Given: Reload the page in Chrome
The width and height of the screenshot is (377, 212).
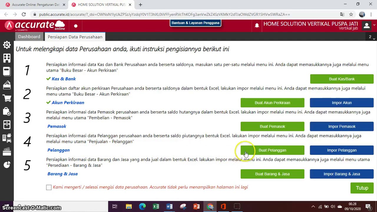Looking at the screenshot, I should point(24,14).
